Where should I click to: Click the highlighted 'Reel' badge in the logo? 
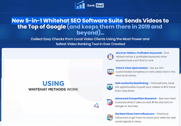click(x=99, y=5)
